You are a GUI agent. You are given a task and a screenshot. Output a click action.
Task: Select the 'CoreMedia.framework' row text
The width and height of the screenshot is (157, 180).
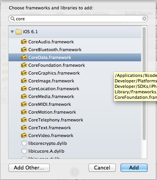51,96
